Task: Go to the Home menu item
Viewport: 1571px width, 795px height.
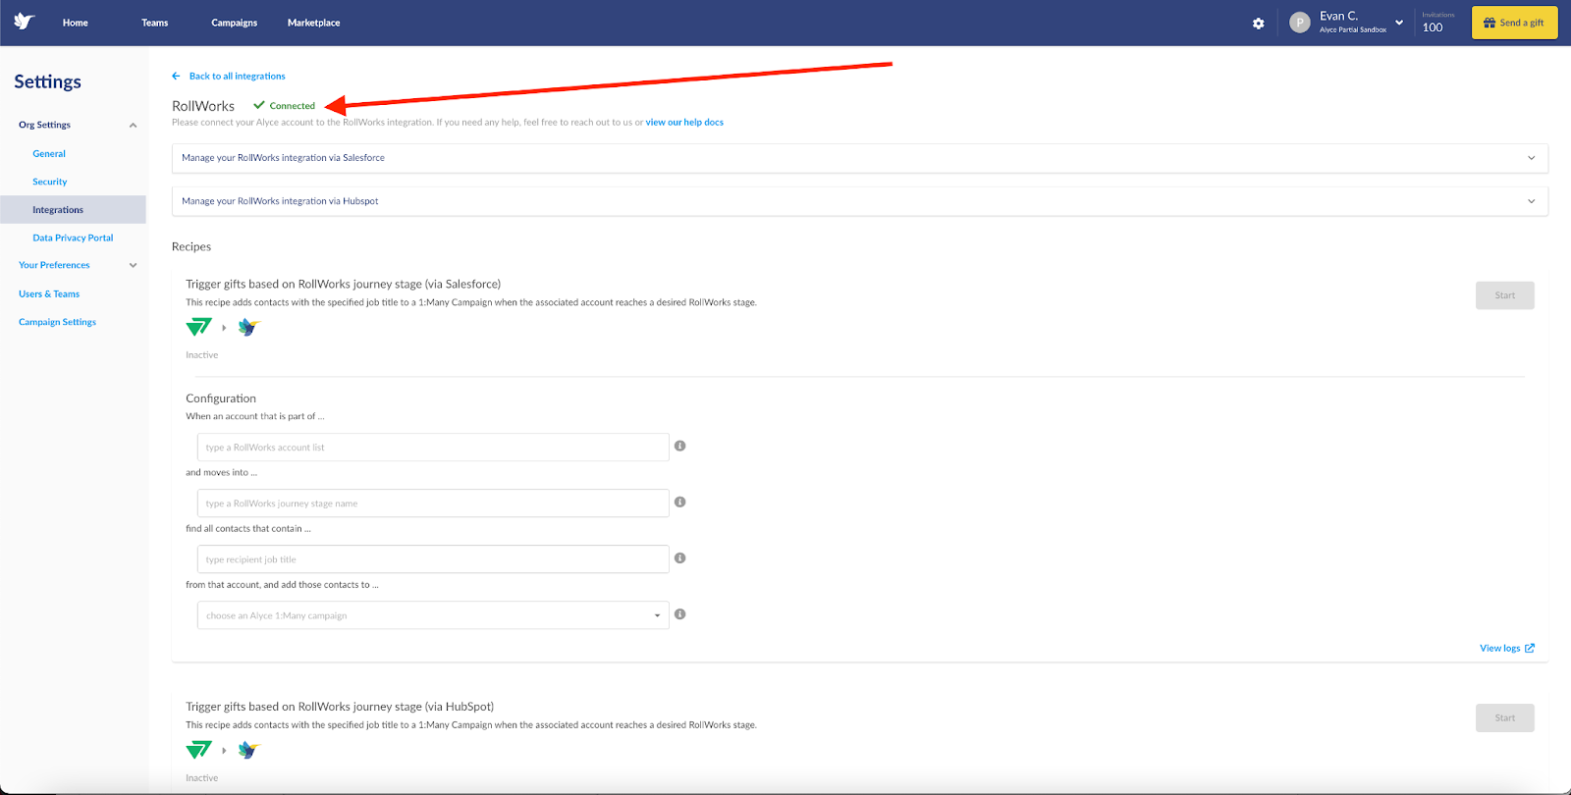Action: 76,23
